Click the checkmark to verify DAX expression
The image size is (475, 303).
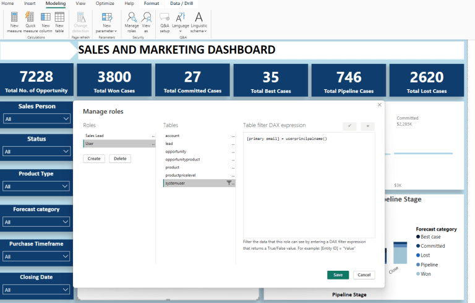point(349,126)
